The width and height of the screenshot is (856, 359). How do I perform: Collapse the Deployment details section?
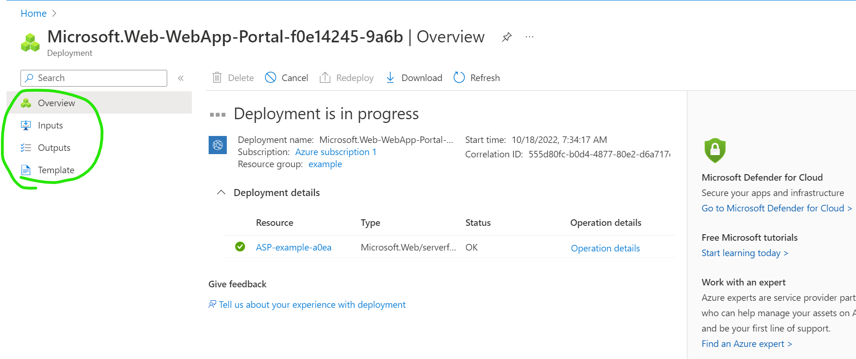click(x=221, y=192)
